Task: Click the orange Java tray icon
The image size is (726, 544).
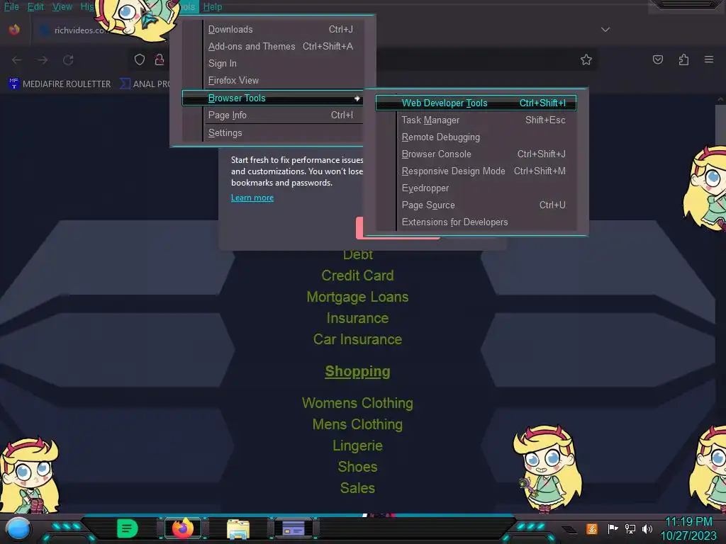Action: tap(592, 528)
